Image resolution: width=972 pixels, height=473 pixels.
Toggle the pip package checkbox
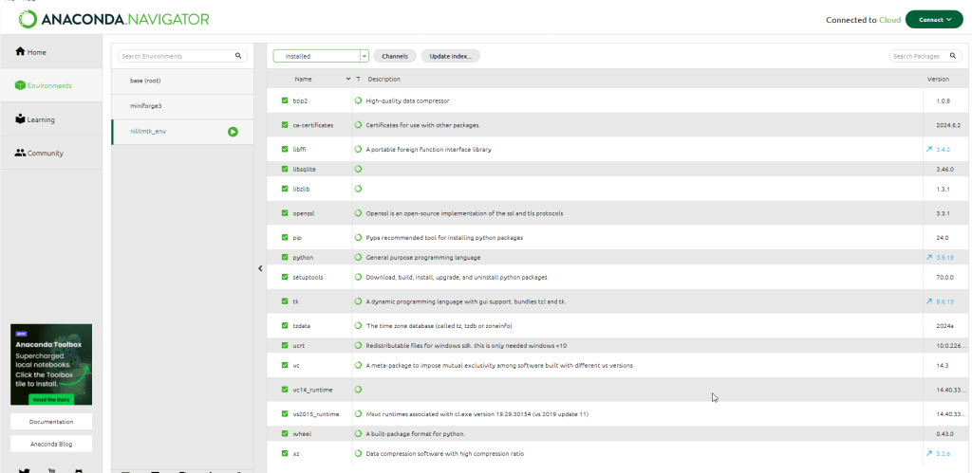285,238
